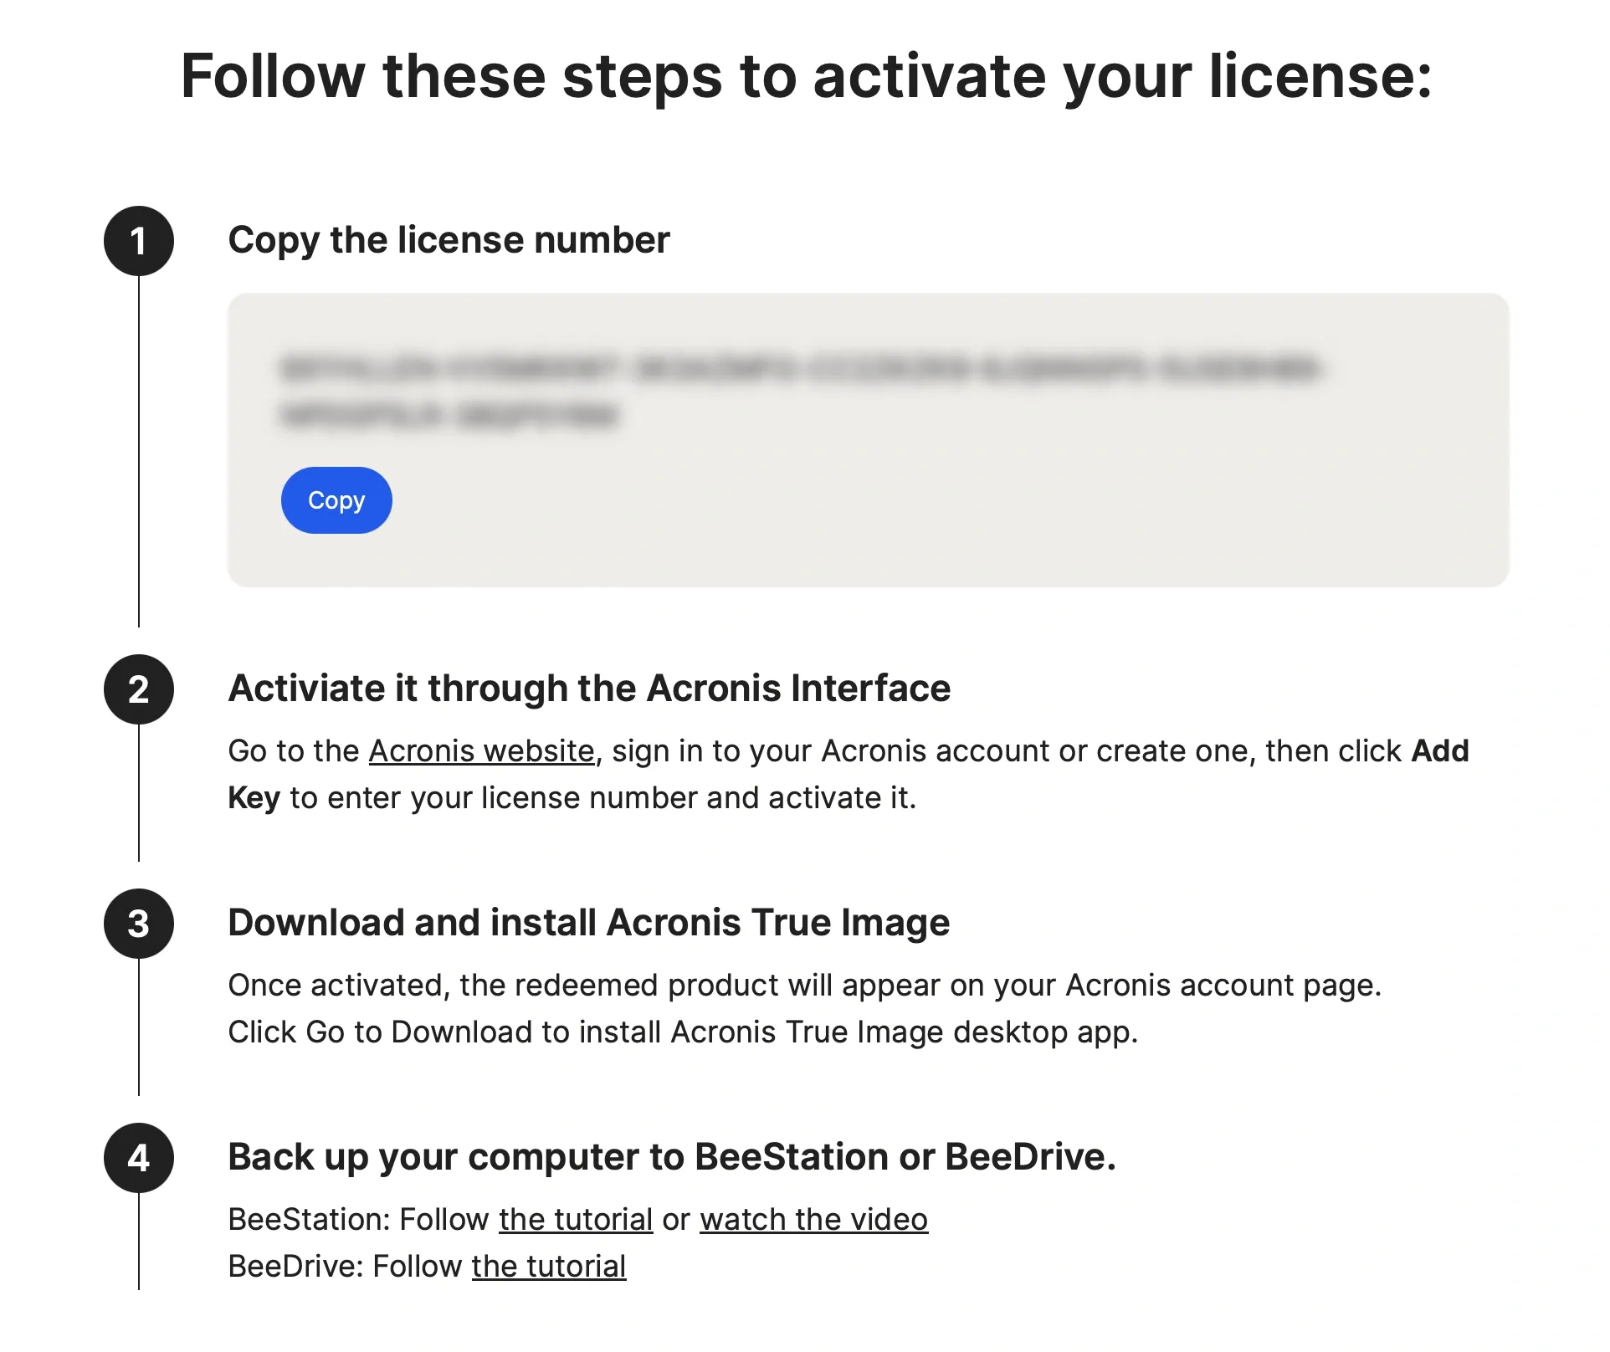Click the watch the video link
This screenshot has height=1352, width=1610.
pyautogui.click(x=813, y=1220)
